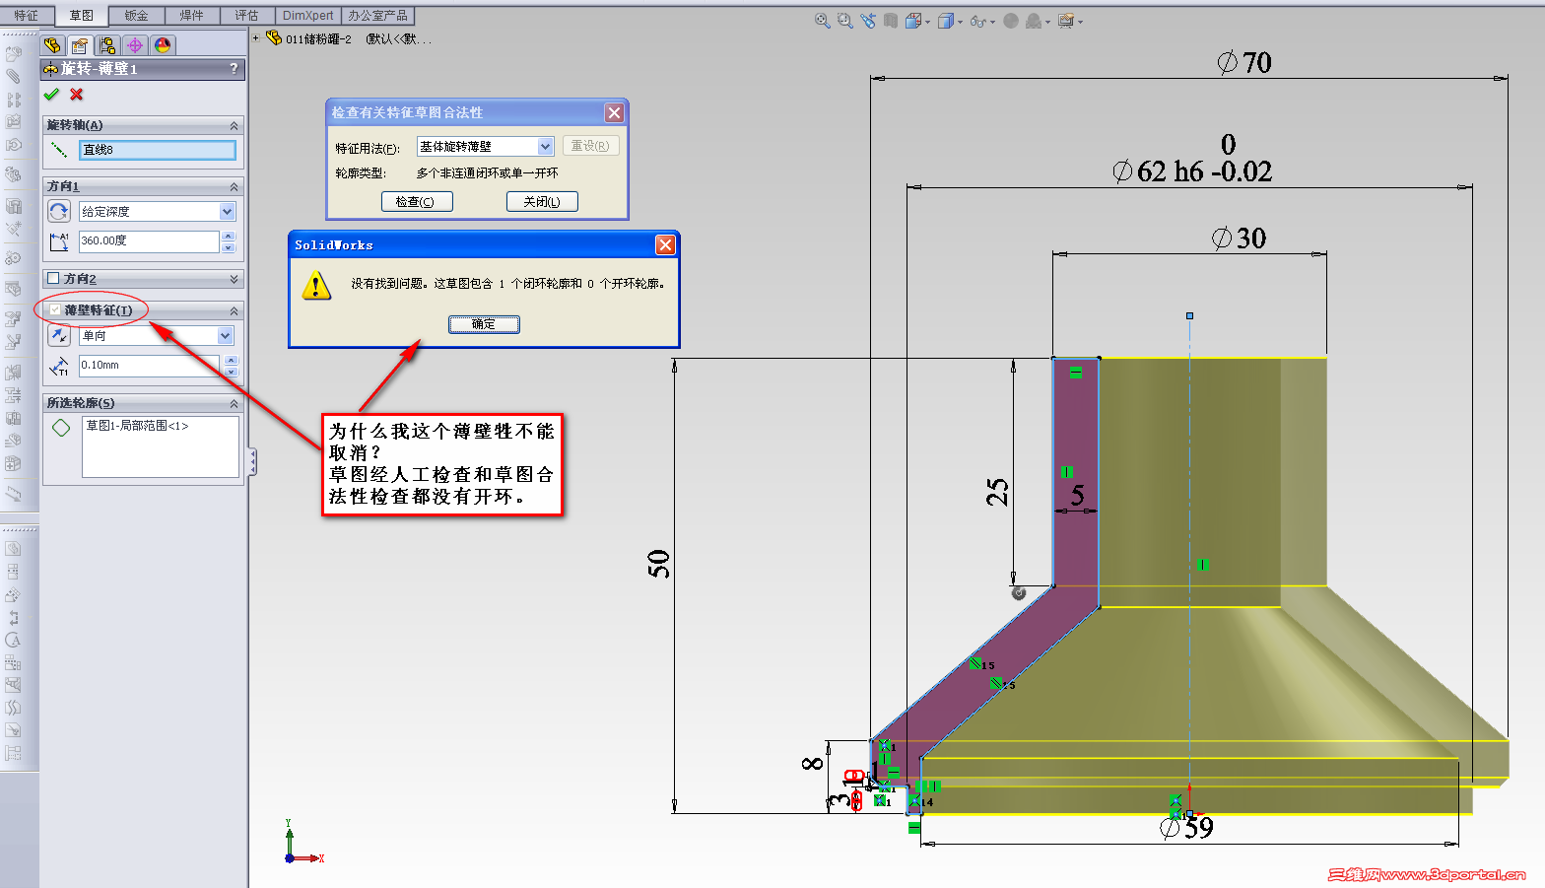Viewport: 1545px width, 888px height.
Task: Click the 直线8 rotation axis field
Action: click(x=158, y=150)
